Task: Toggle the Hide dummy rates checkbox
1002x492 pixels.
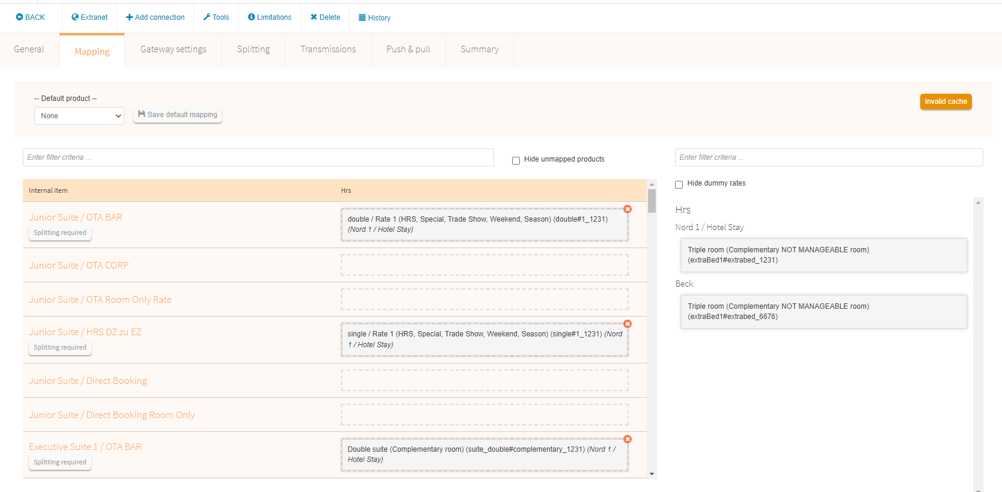Action: coord(679,184)
